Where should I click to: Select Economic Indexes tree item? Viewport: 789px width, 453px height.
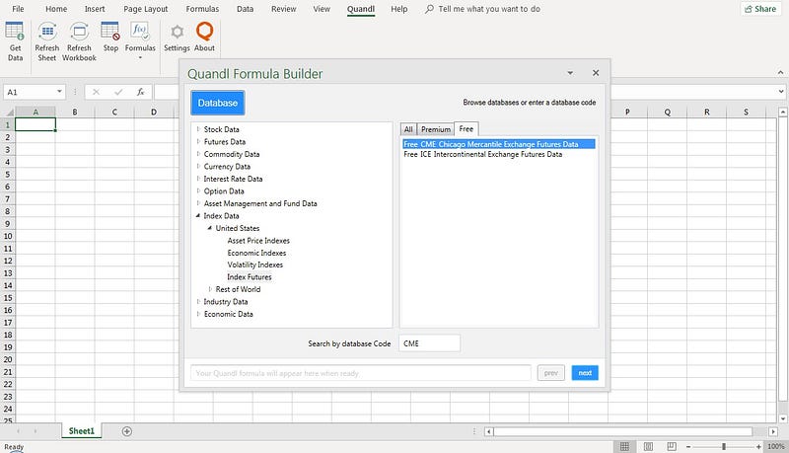[256, 253]
